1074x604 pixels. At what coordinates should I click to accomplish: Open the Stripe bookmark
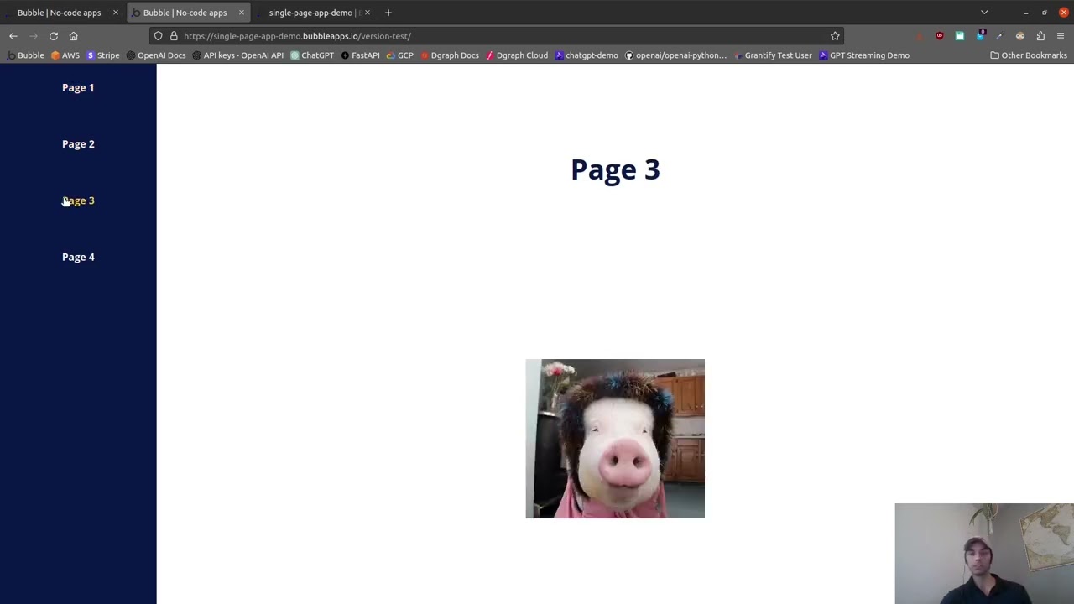(103, 55)
